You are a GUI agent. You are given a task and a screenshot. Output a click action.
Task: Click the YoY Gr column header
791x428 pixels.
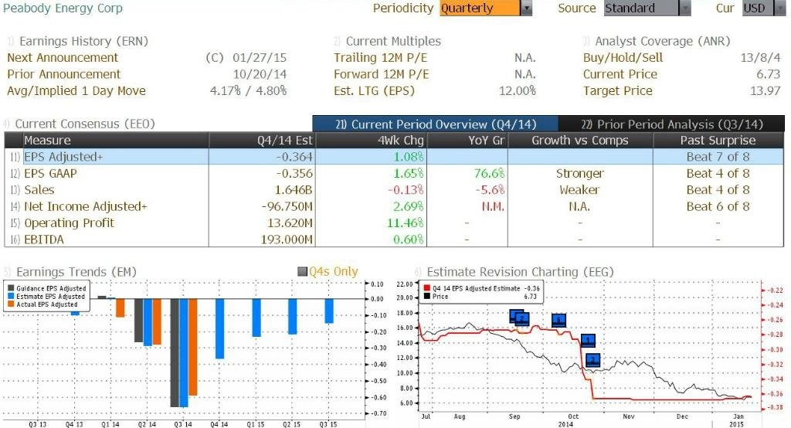click(x=467, y=141)
